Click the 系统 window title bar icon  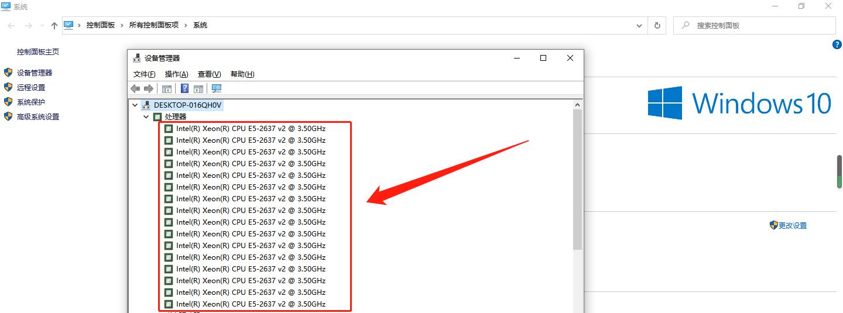tap(6, 6)
